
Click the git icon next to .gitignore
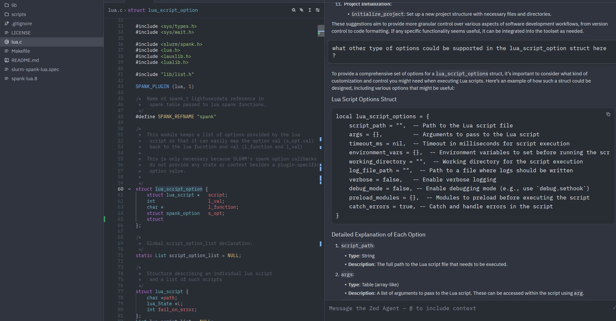click(7, 24)
